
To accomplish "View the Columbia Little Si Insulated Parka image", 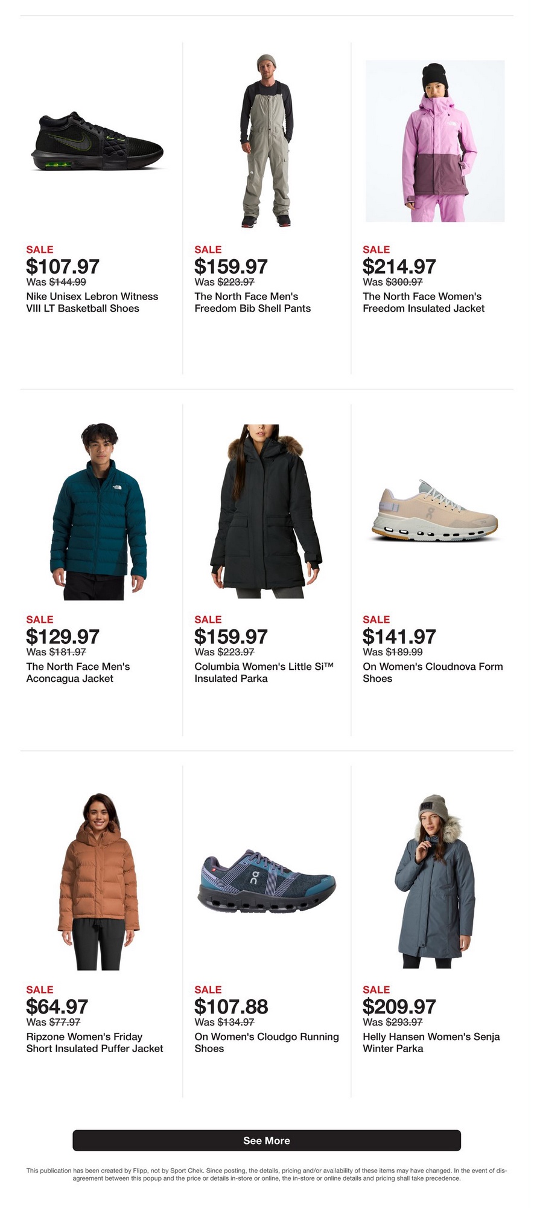I will click(x=266, y=511).
